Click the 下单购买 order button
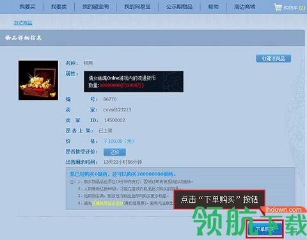The height and width of the screenshot is (240, 307). 265,229
